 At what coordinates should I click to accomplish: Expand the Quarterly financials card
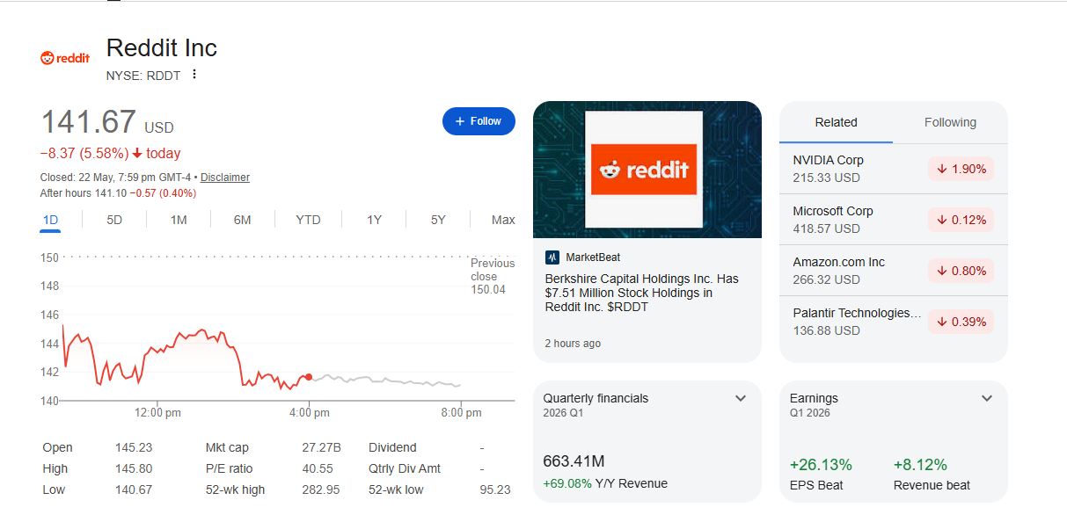741,398
